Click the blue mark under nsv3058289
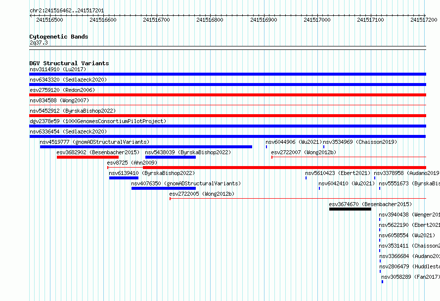Image resolution: width=440 pixels, height=301 pixels. tap(382, 282)
